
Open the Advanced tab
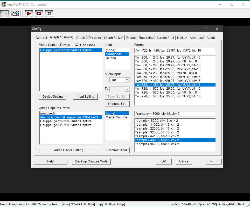(197, 38)
